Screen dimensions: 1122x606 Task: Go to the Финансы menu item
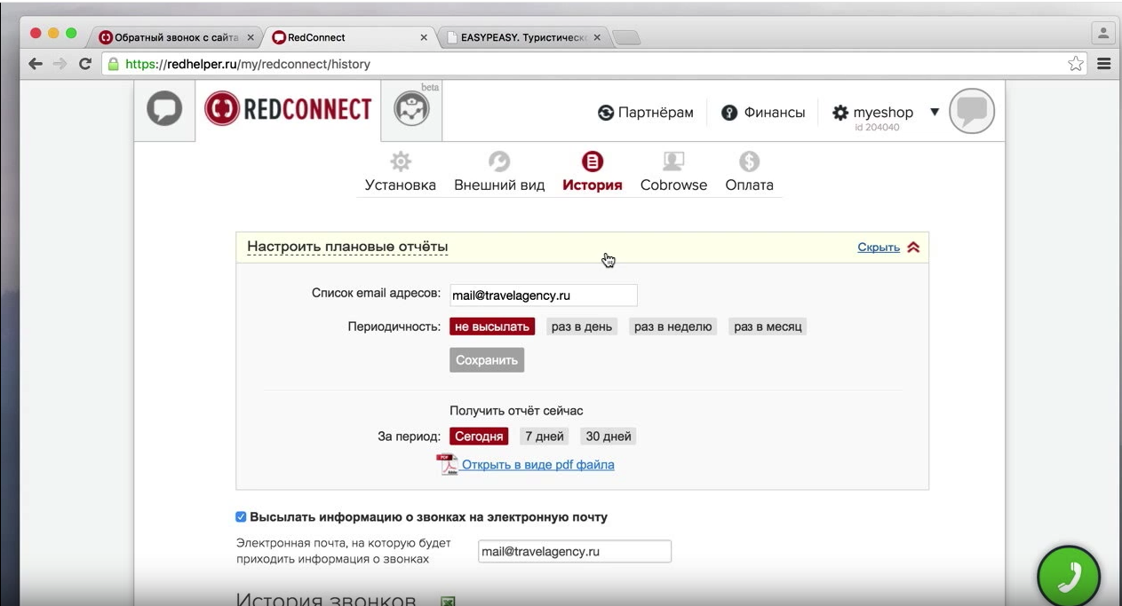coord(764,113)
